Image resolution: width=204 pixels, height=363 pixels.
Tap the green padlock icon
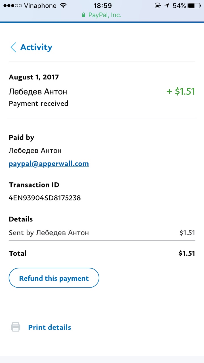83,15
